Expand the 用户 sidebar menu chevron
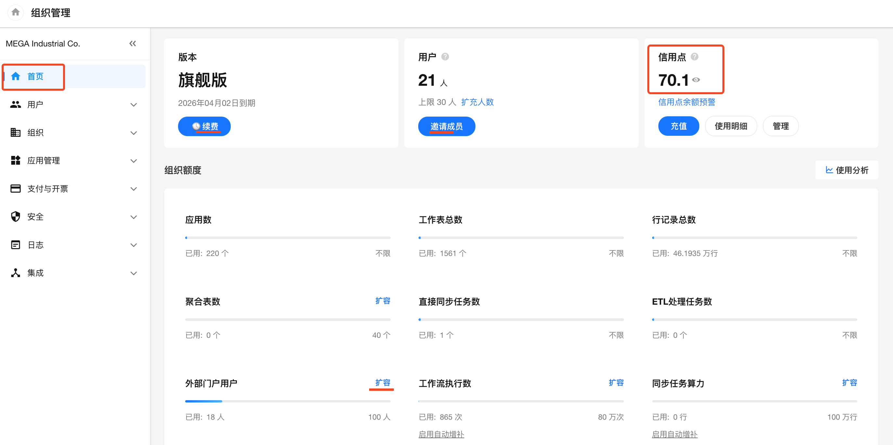 pos(134,104)
